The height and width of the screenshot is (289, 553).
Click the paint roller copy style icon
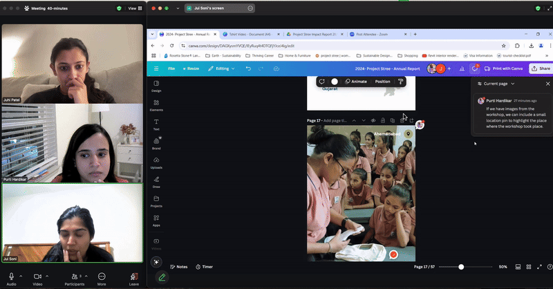pyautogui.click(x=401, y=82)
